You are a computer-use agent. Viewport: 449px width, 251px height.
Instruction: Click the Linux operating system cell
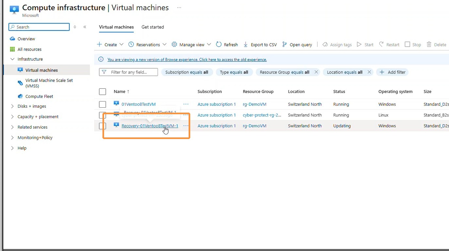click(383, 115)
